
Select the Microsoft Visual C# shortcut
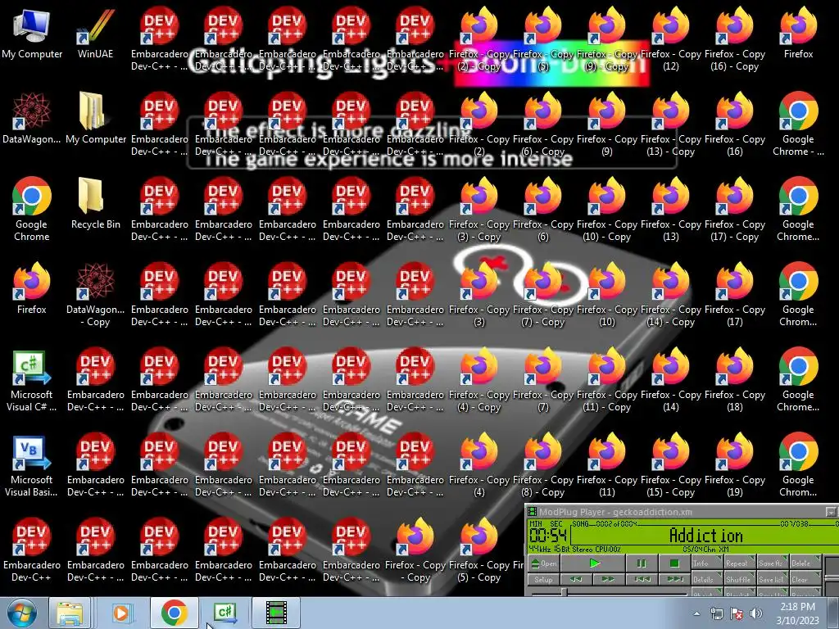tap(32, 380)
